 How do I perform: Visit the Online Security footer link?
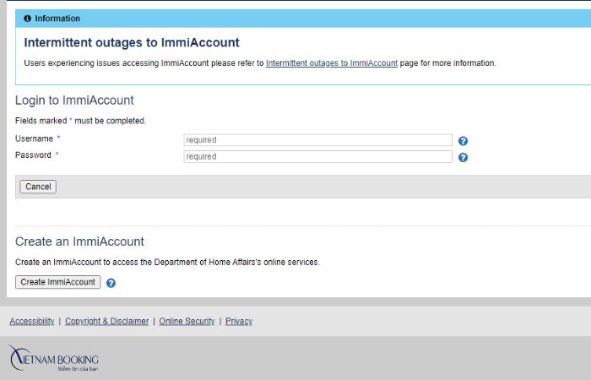pyautogui.click(x=187, y=321)
